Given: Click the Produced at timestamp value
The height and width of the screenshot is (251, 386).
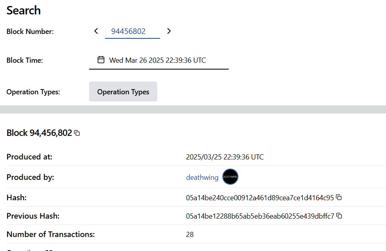Looking at the screenshot, I should click(225, 157).
